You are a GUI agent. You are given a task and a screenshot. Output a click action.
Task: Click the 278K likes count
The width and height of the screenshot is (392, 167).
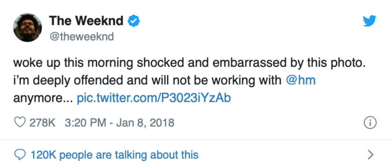[x=43, y=123]
